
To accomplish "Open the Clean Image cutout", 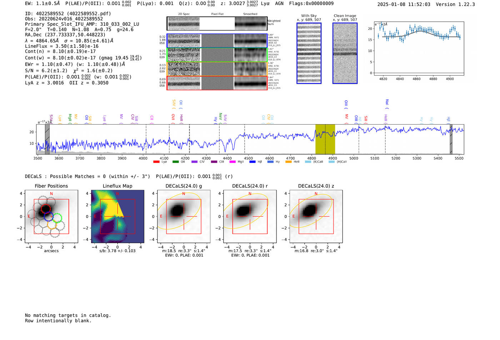I will [x=345, y=53].
